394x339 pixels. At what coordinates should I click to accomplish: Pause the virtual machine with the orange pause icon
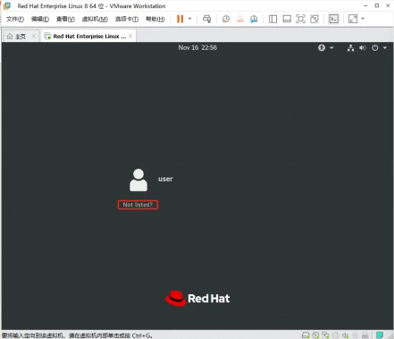click(x=180, y=19)
